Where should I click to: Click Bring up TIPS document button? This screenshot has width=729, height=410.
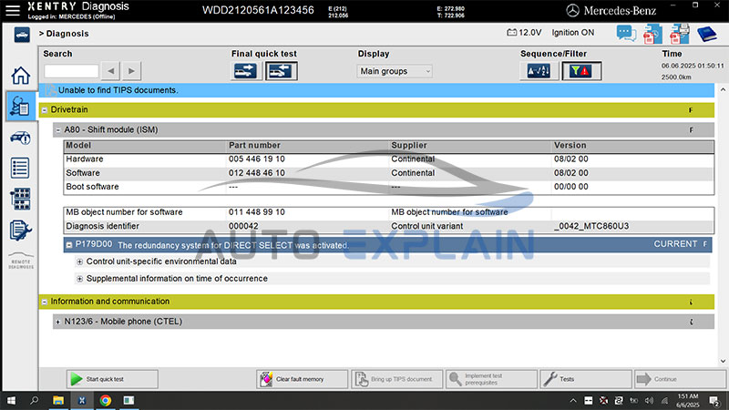[397, 379]
